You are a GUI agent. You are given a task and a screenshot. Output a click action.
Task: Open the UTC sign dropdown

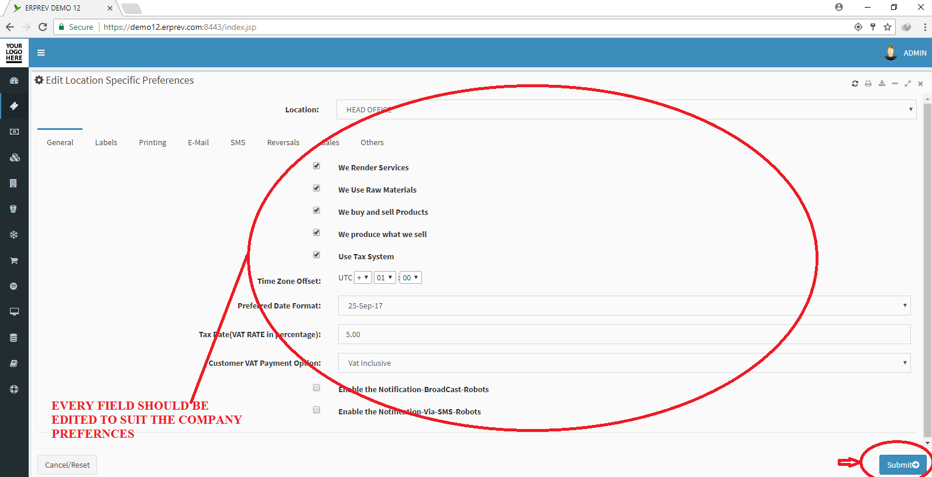pyautogui.click(x=363, y=277)
